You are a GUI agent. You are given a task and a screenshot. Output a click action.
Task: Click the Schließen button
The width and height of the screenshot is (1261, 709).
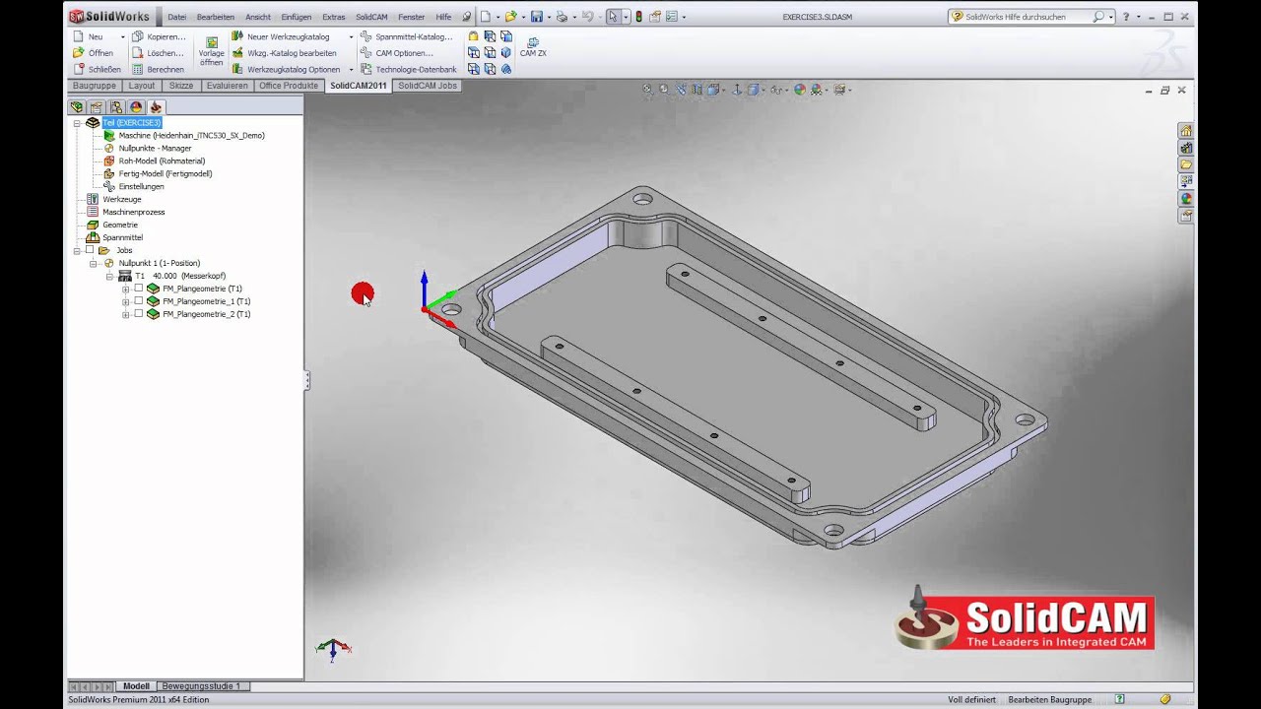coord(97,69)
